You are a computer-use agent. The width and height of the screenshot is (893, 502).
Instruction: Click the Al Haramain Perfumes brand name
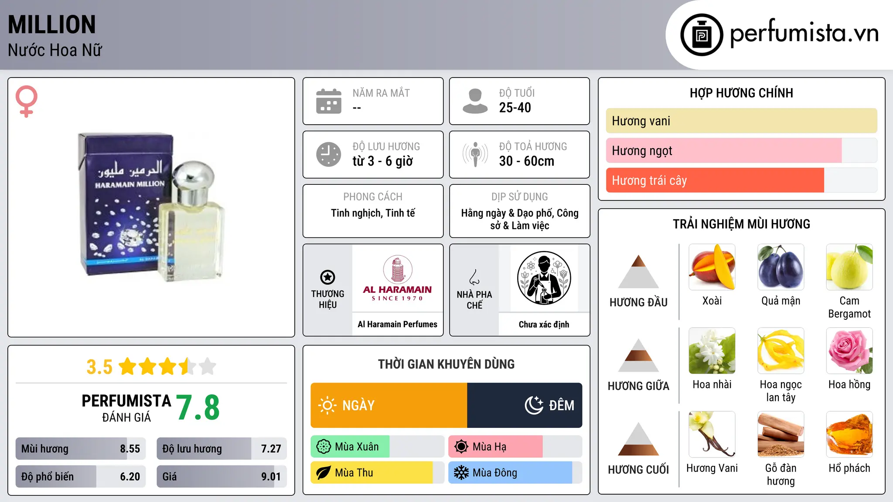pyautogui.click(x=397, y=324)
